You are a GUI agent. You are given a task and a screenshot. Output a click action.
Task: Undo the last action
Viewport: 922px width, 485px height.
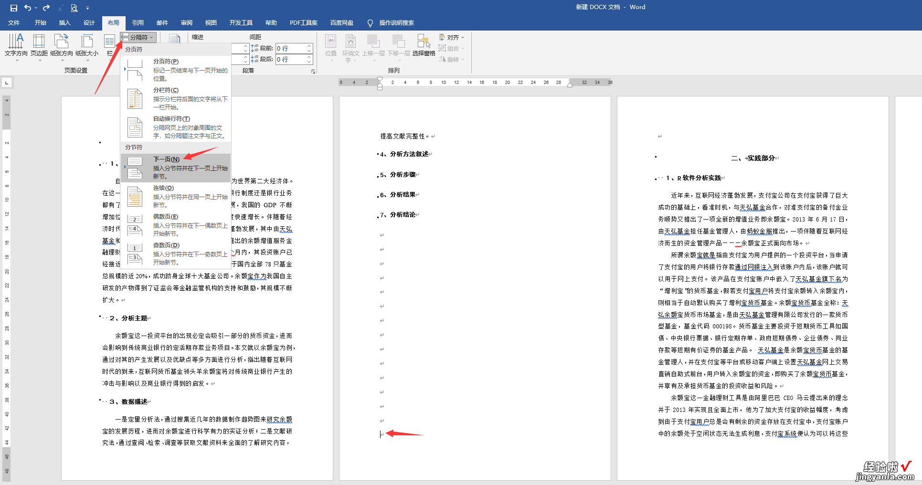click(28, 8)
